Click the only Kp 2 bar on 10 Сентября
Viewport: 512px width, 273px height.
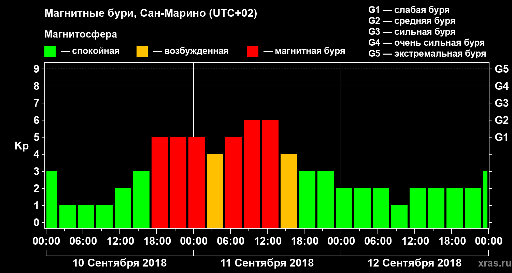coord(123,208)
